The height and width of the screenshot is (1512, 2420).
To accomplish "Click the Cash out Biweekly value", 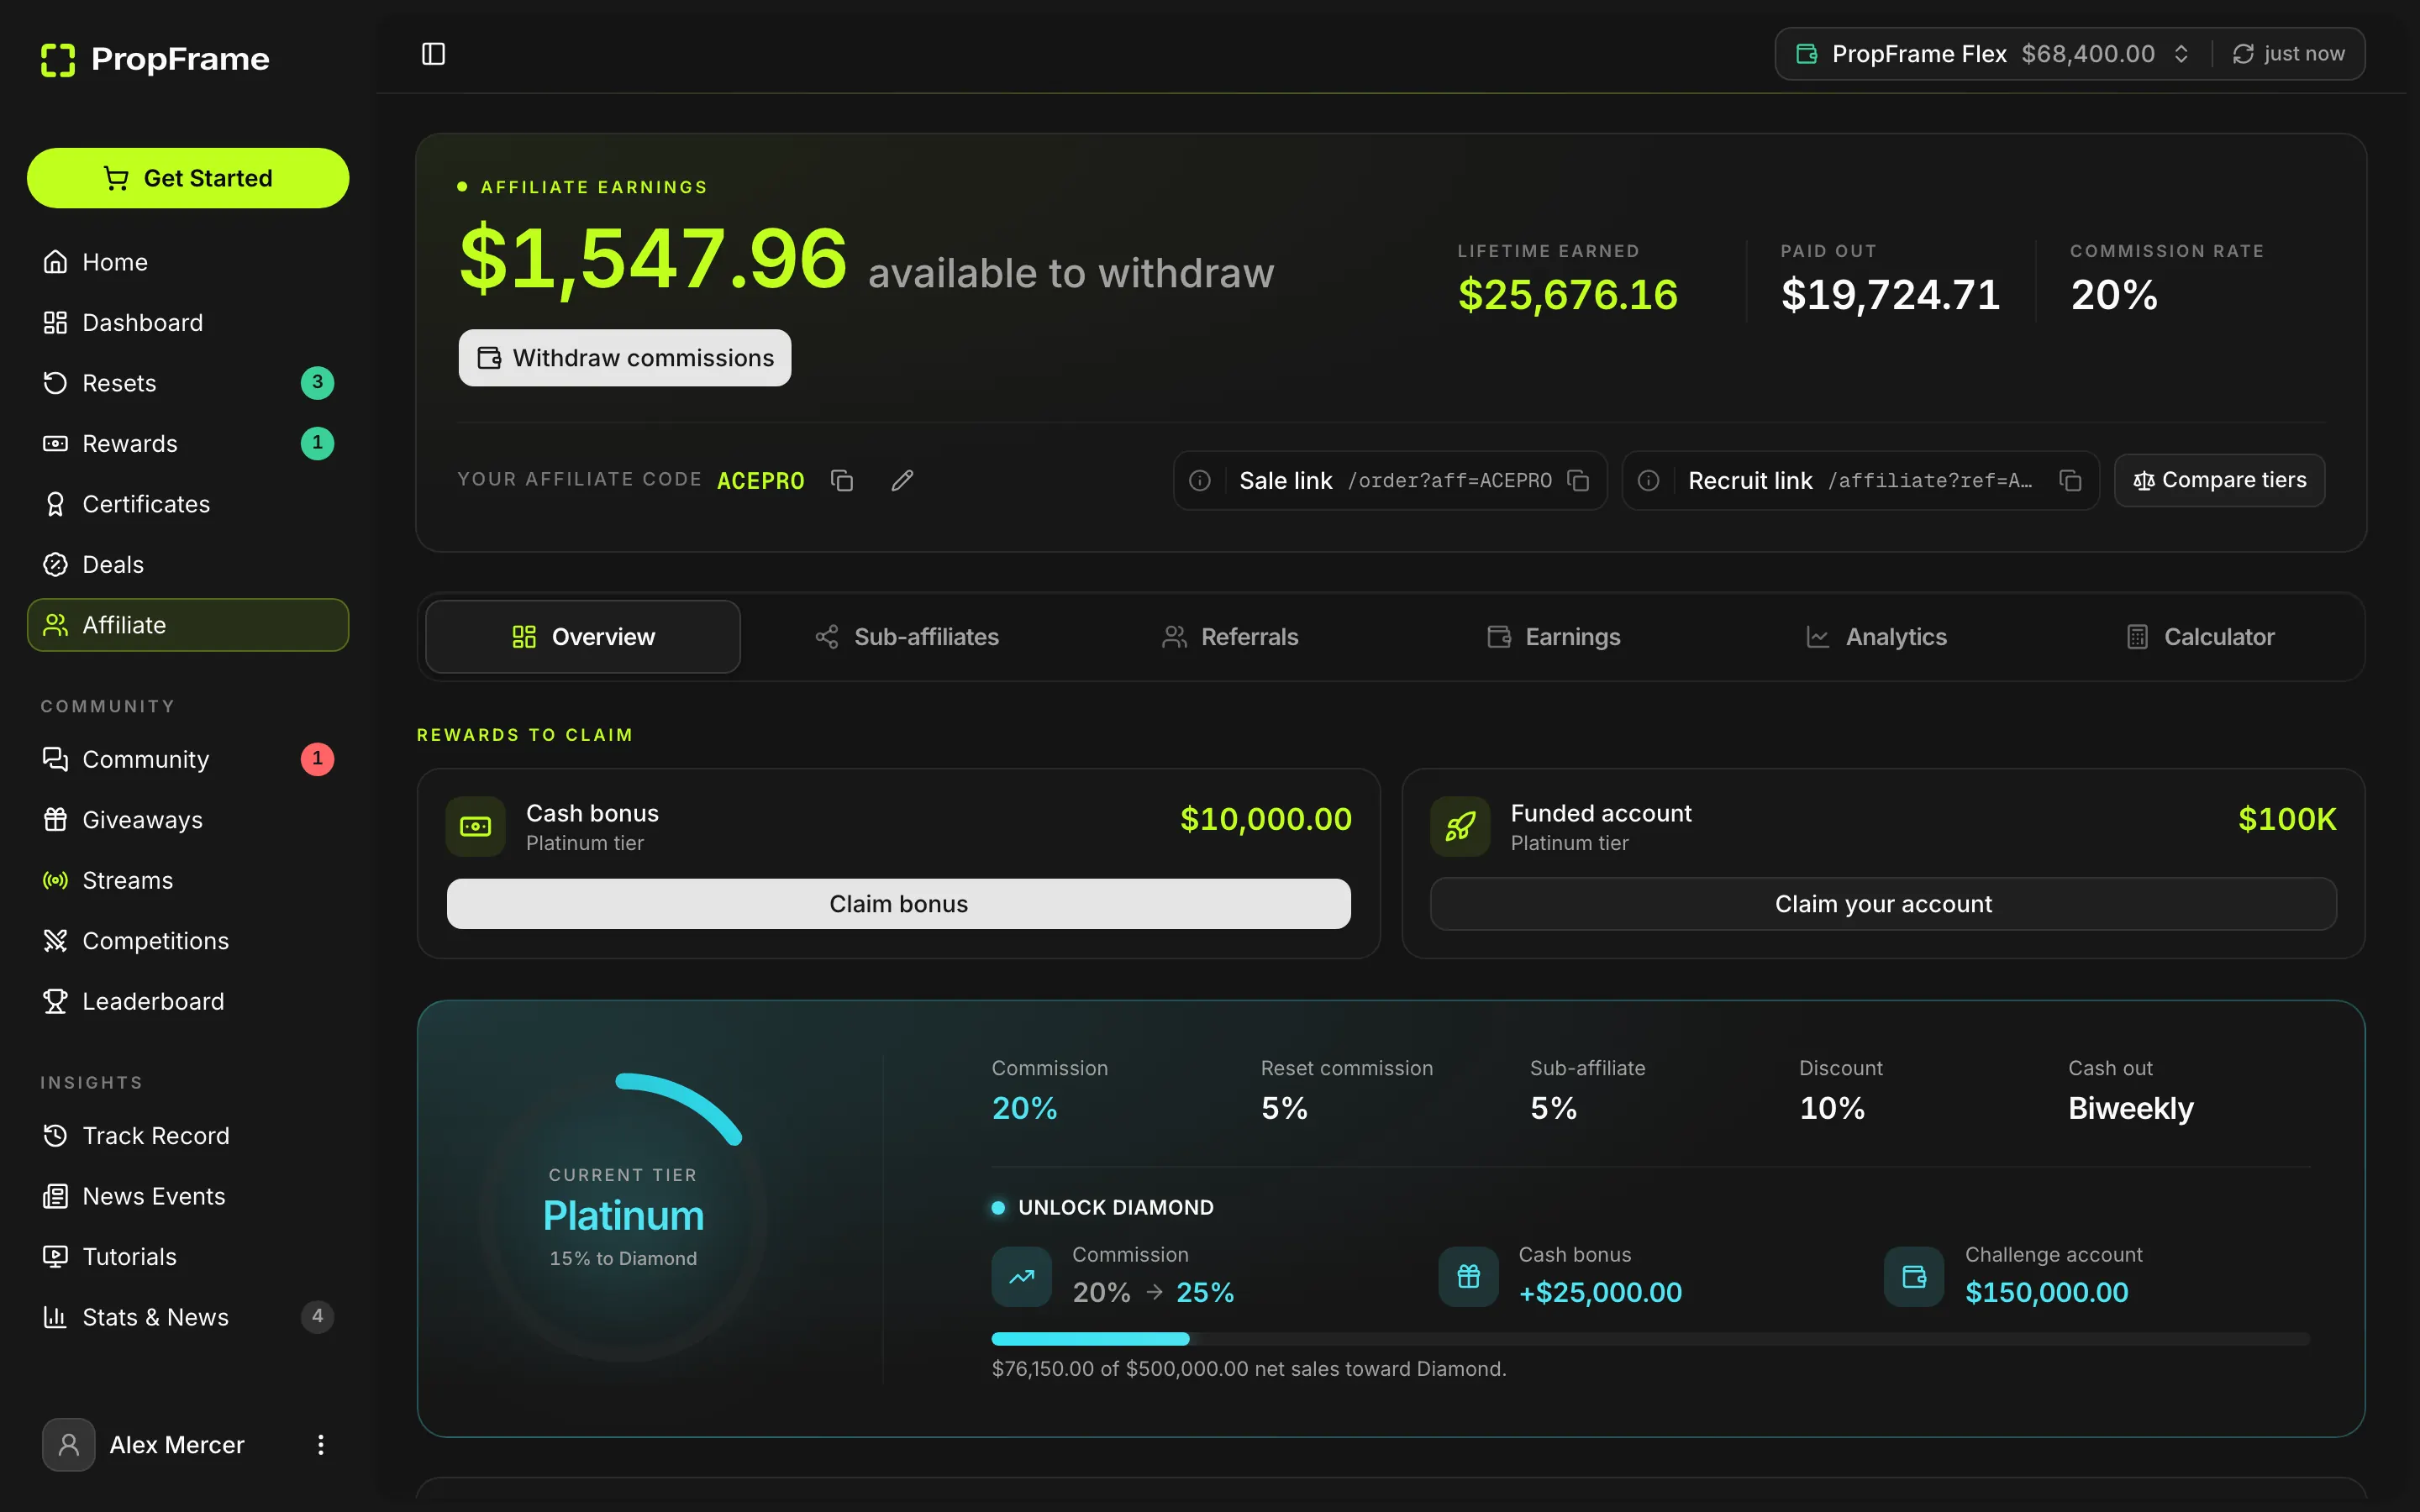I will pos(2130,1109).
